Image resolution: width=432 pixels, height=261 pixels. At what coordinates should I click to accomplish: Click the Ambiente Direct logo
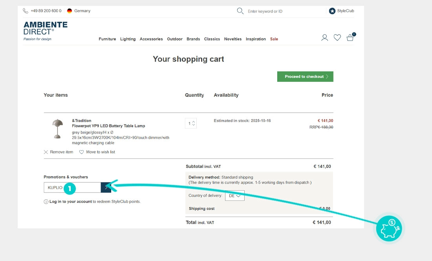click(45, 31)
